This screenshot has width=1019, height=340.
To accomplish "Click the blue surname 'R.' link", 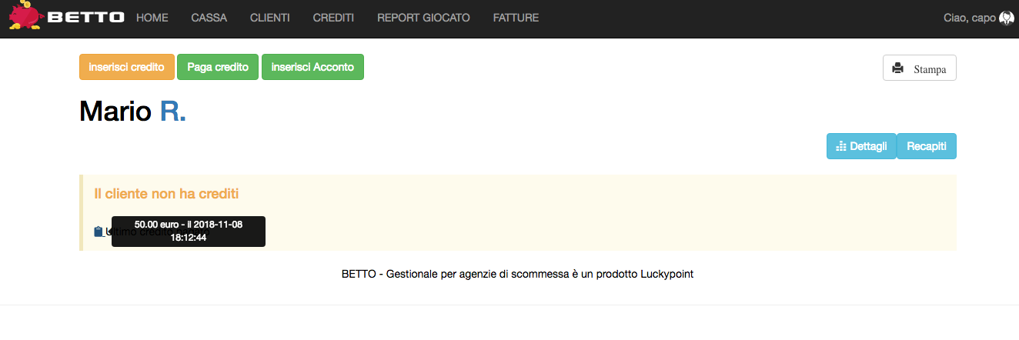I will pyautogui.click(x=173, y=112).
